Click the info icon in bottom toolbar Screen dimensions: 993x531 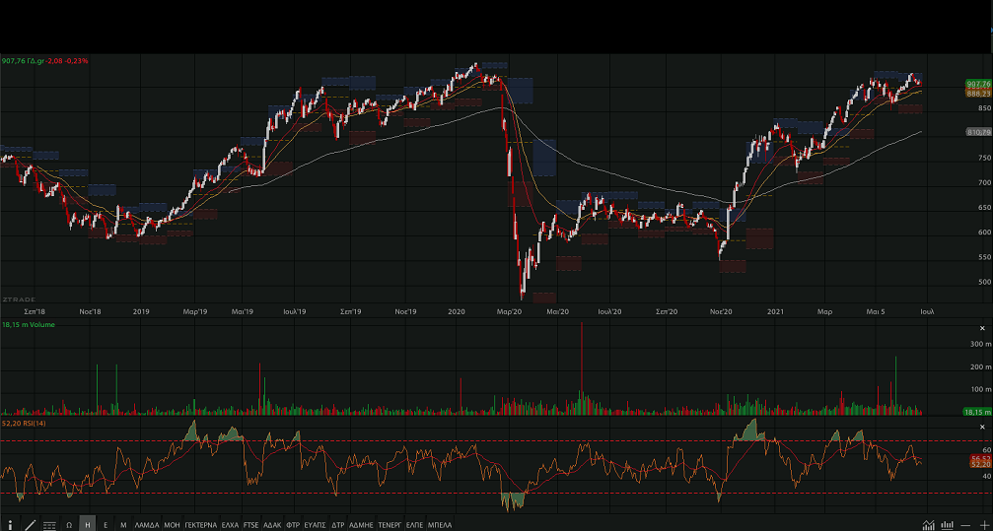(11, 525)
